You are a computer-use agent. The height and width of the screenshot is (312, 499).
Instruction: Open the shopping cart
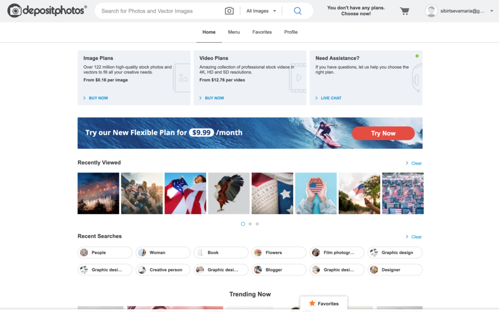[404, 11]
